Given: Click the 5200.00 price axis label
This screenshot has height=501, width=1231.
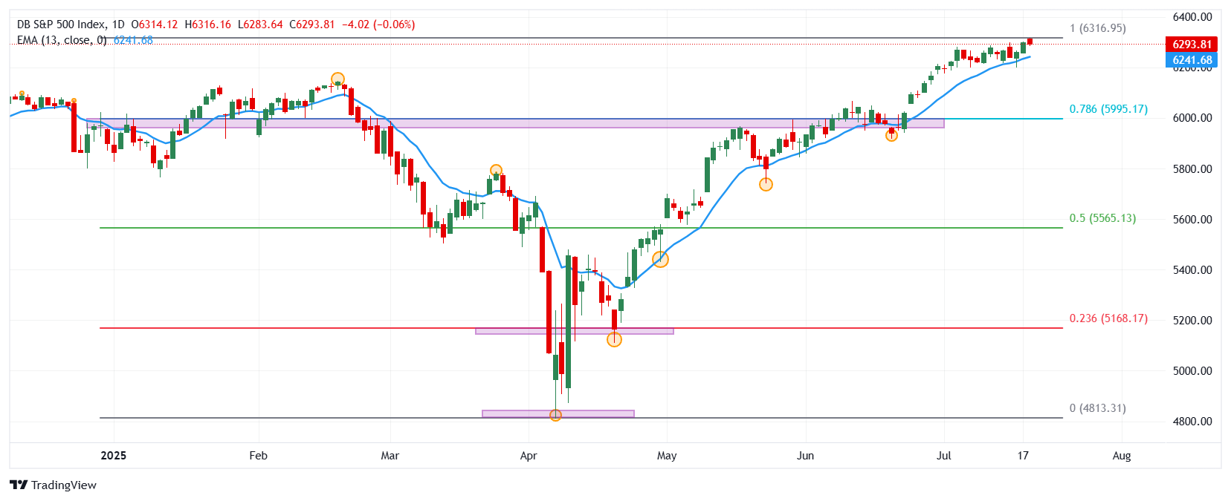Looking at the screenshot, I should pos(1192,320).
